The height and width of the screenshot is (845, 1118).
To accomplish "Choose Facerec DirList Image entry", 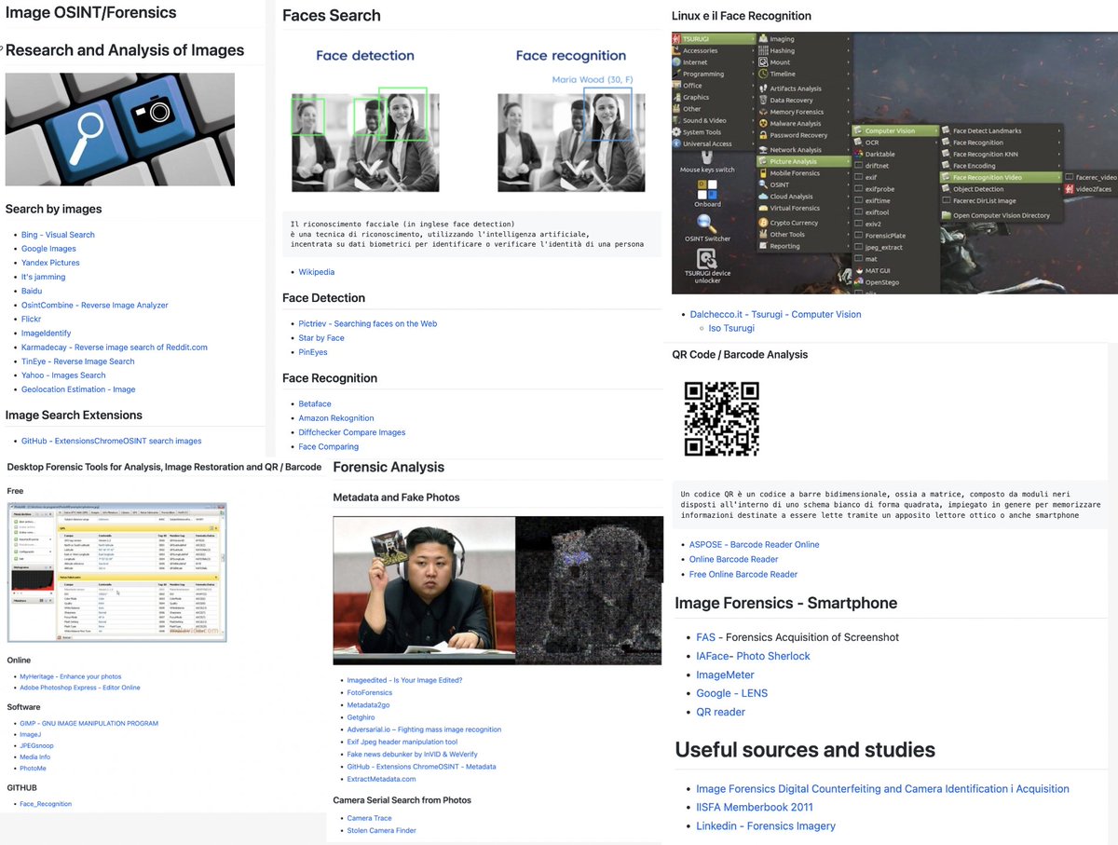I will tap(1001, 200).
